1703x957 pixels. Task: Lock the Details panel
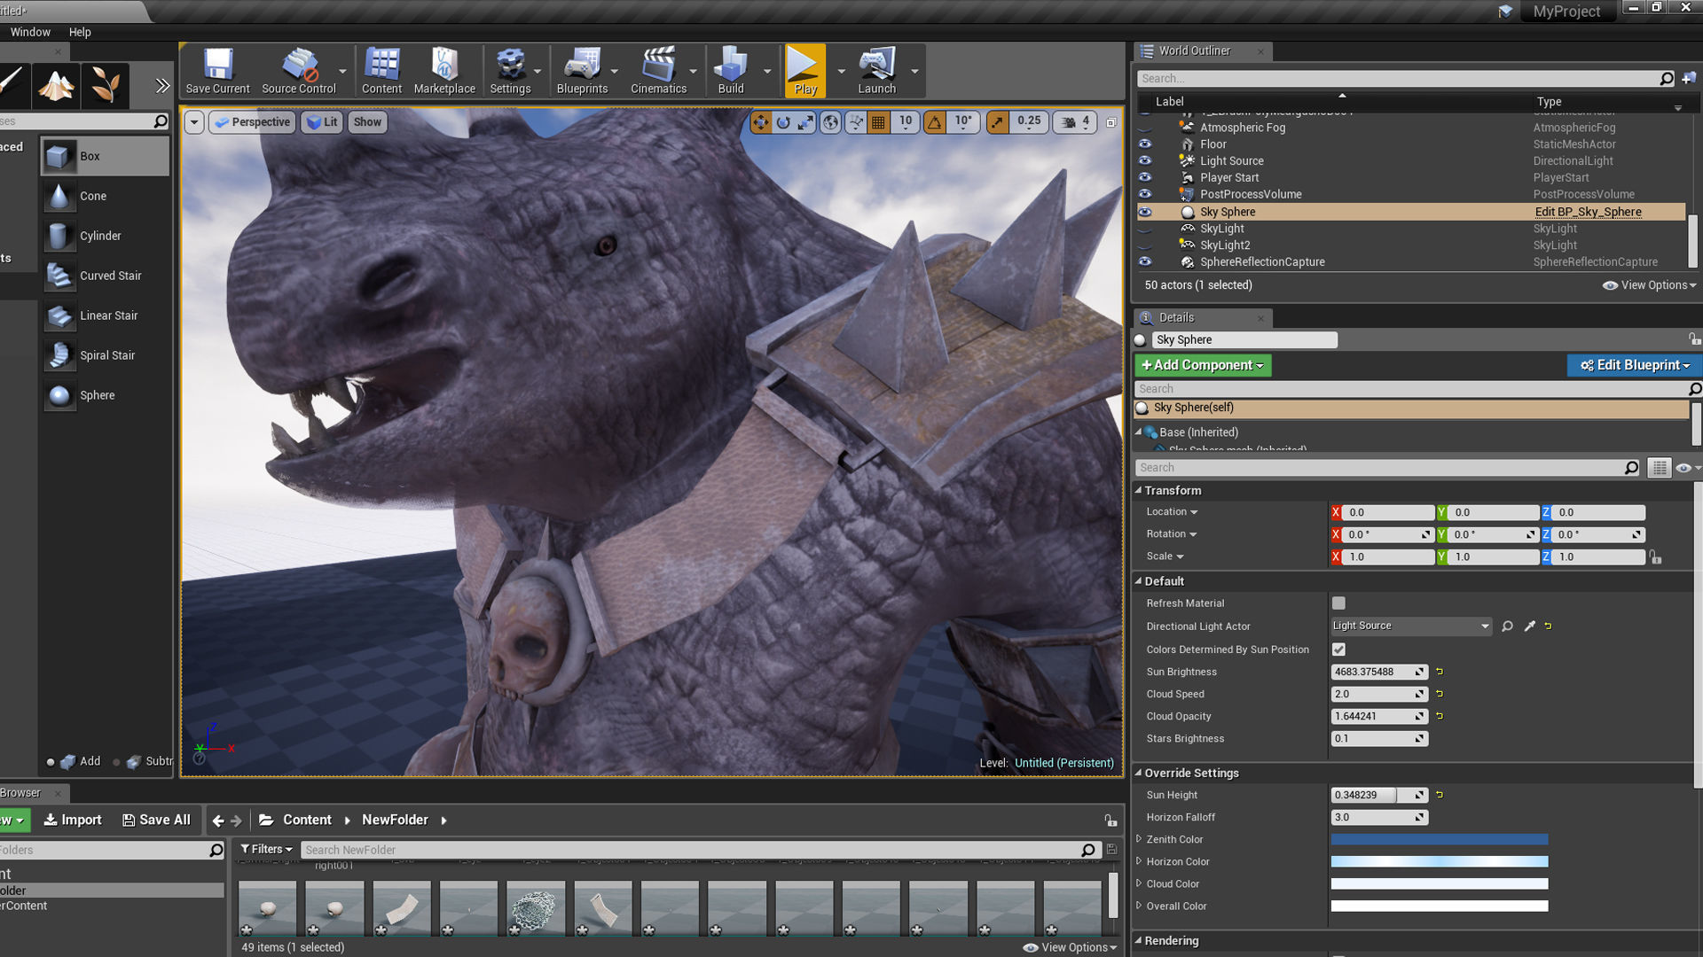click(x=1694, y=339)
